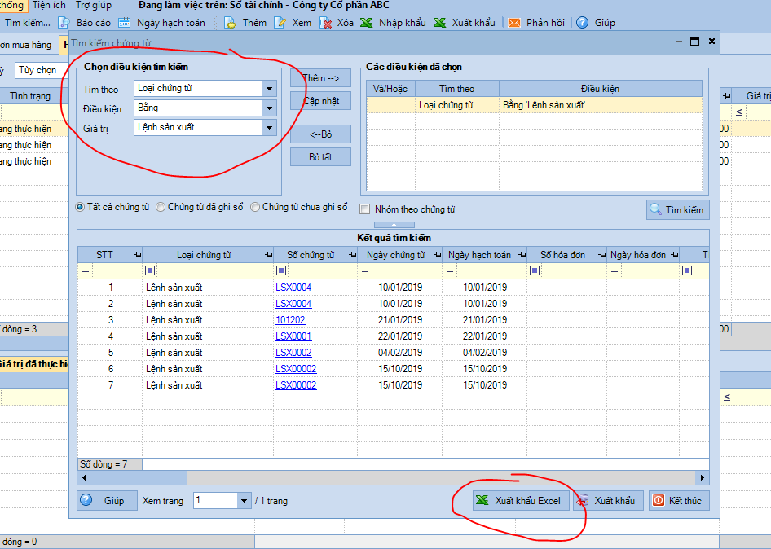Image resolution: width=771 pixels, height=549 pixels.
Task: Click the Cập nhật button
Action: pos(320,101)
